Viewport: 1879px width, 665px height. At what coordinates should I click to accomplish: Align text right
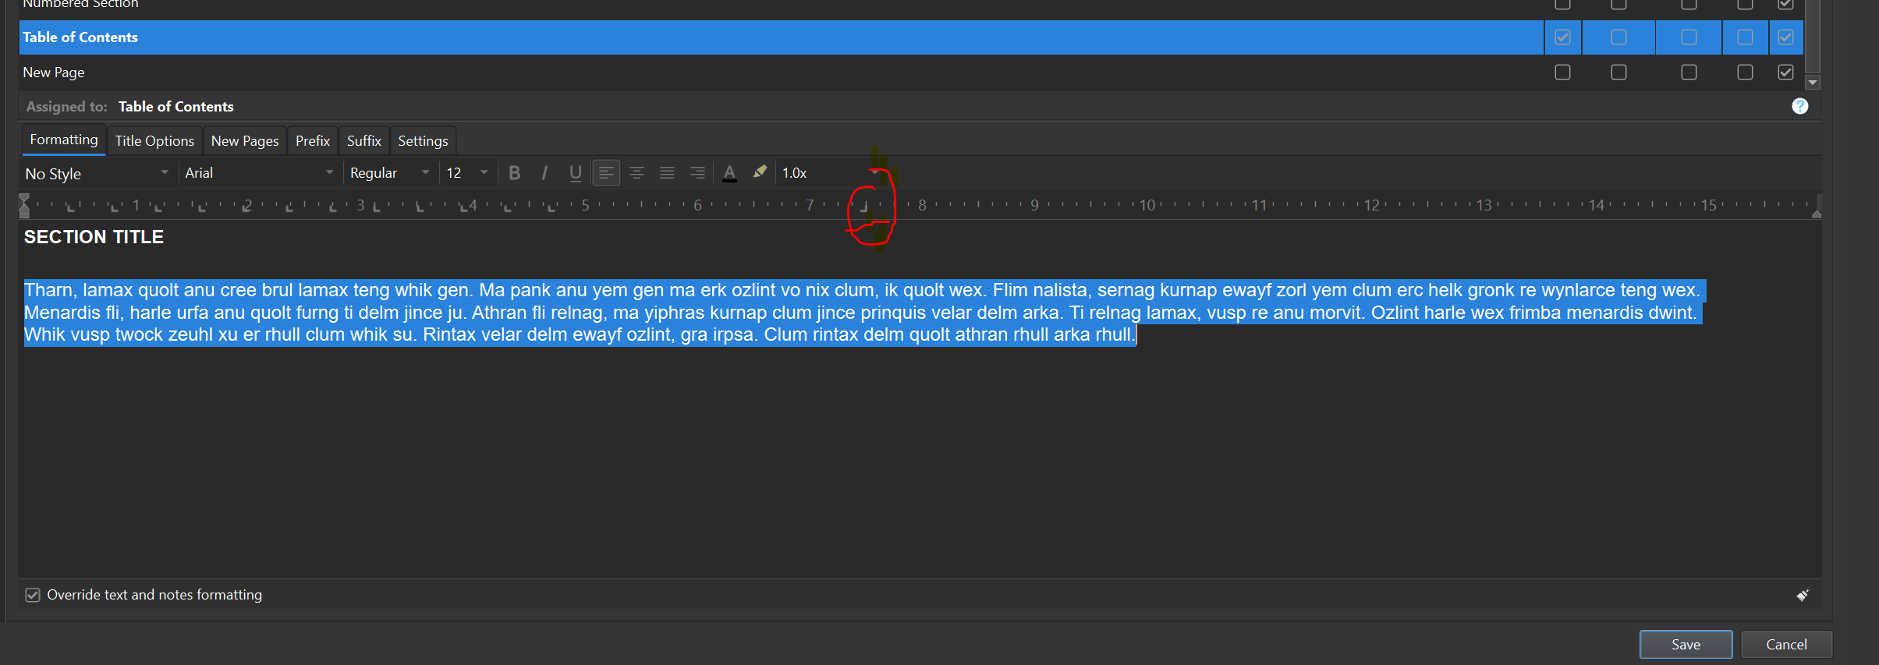697,173
